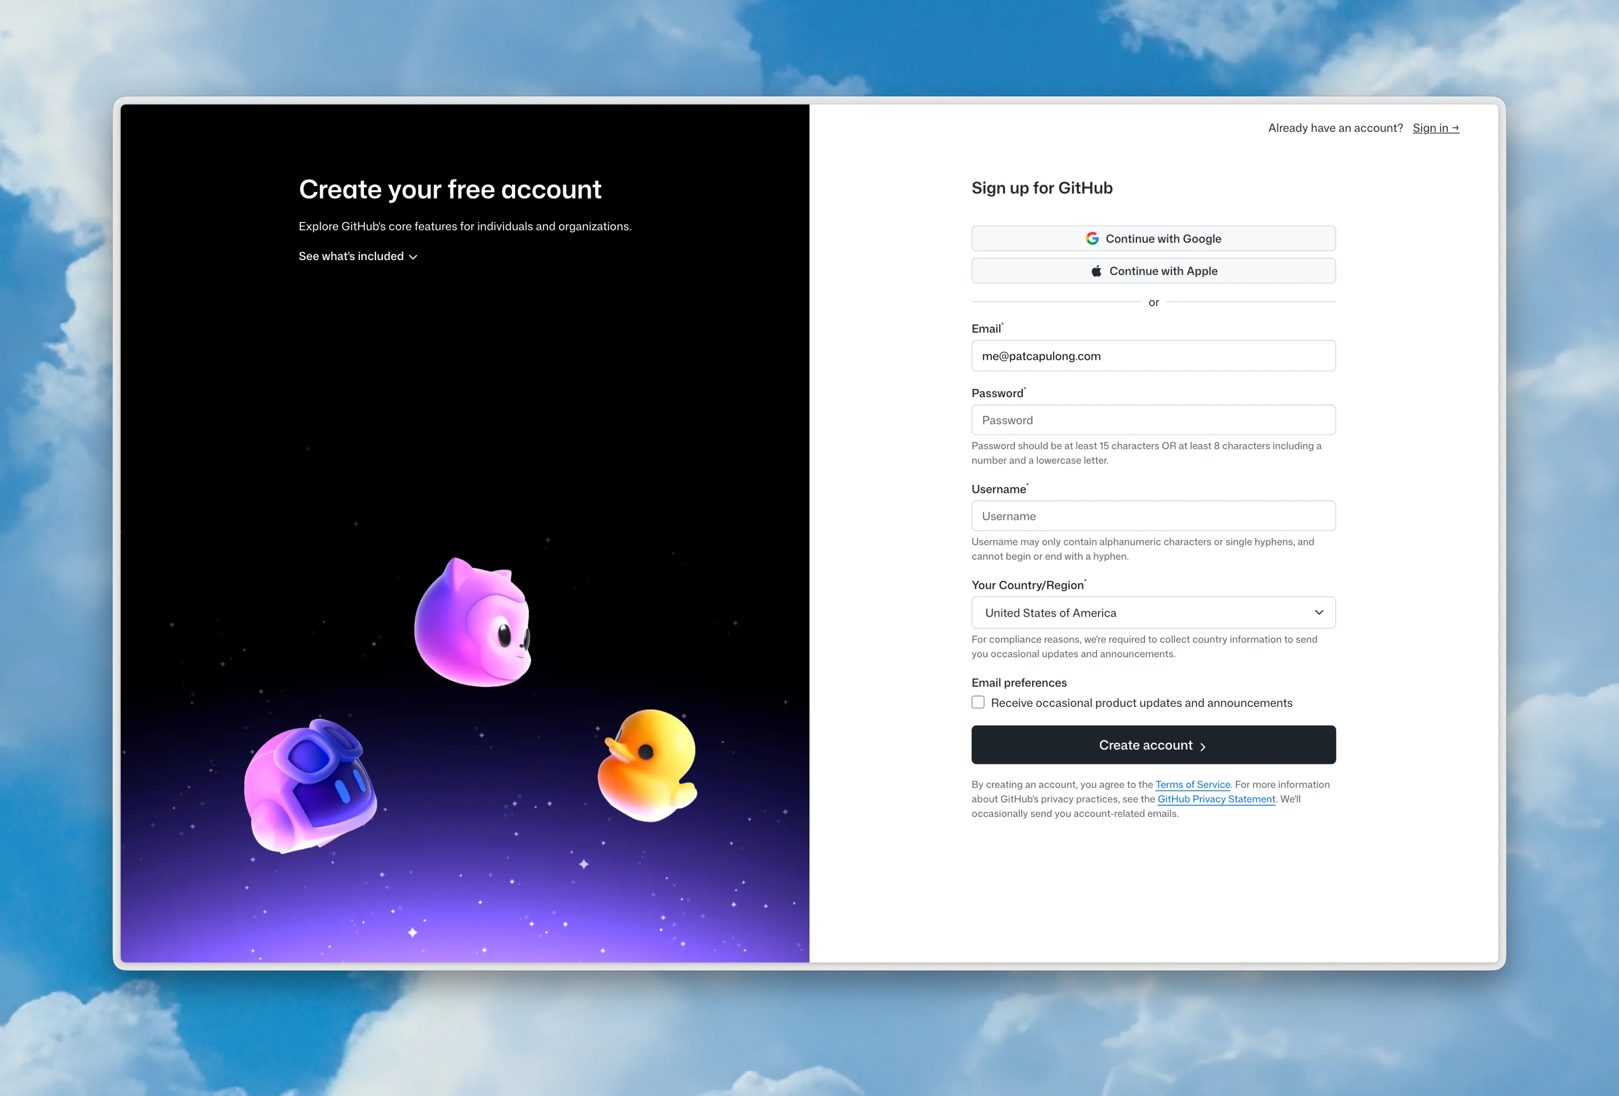Viewport: 1619px width, 1096px height.
Task: Click the Apple logo icon
Action: point(1096,271)
